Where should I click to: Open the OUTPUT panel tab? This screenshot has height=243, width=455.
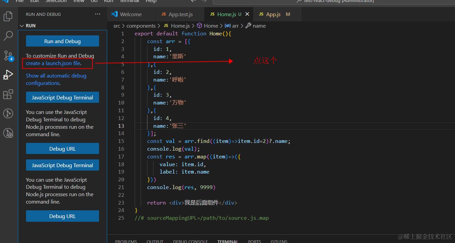[155, 241]
